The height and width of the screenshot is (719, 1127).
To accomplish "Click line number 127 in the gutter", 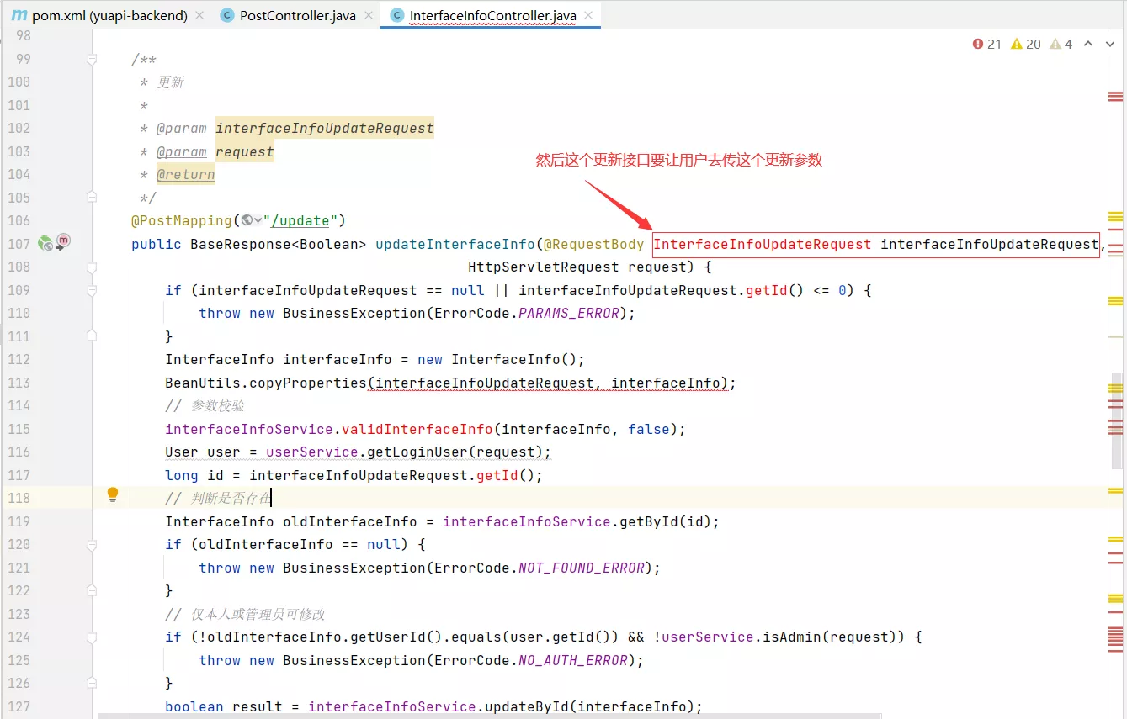I will click(19, 706).
